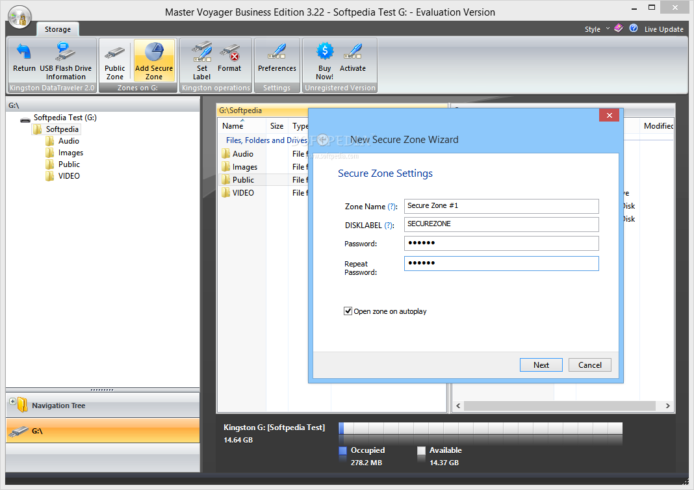Click the G:\ header above the tree
This screenshot has height=490, width=694.
[103, 105]
